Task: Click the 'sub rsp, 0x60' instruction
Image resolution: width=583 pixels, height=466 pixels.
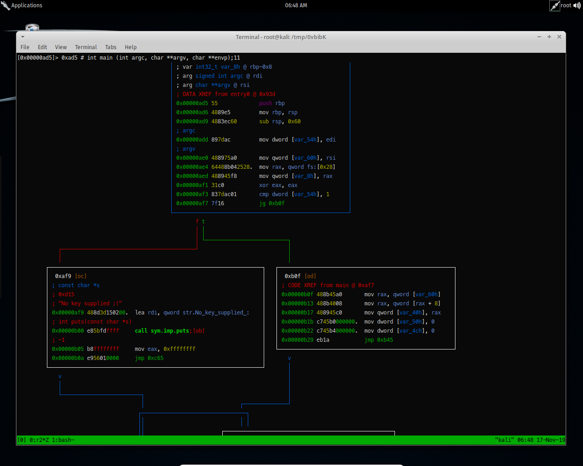Action: (280, 122)
